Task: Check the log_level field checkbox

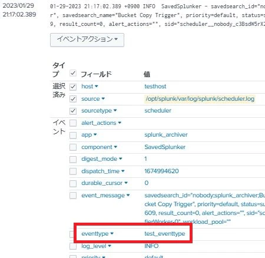Action: click(73, 246)
